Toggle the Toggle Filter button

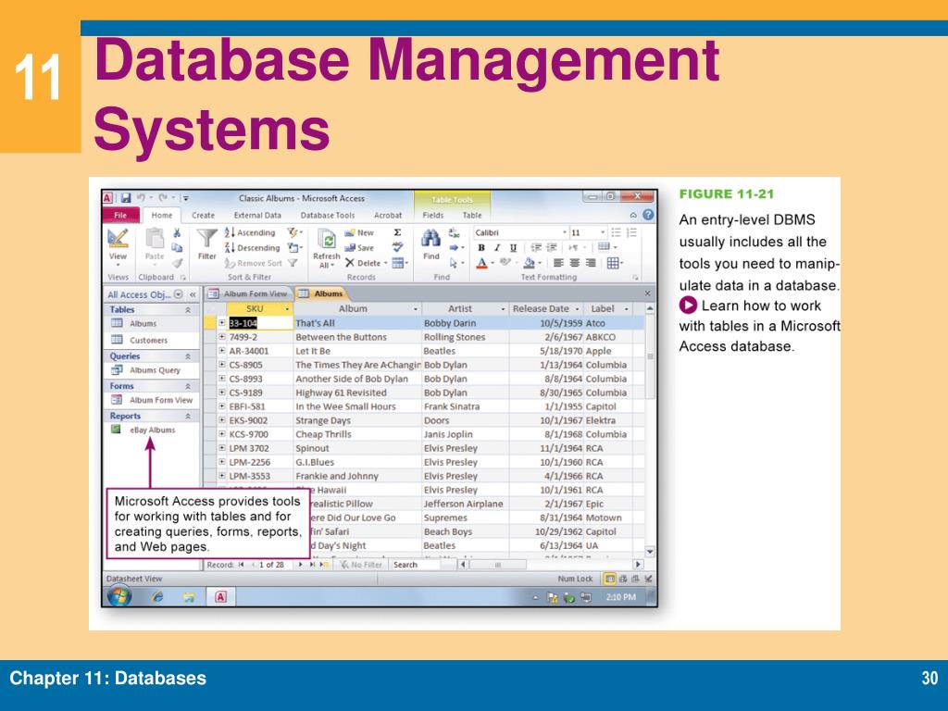(x=293, y=263)
